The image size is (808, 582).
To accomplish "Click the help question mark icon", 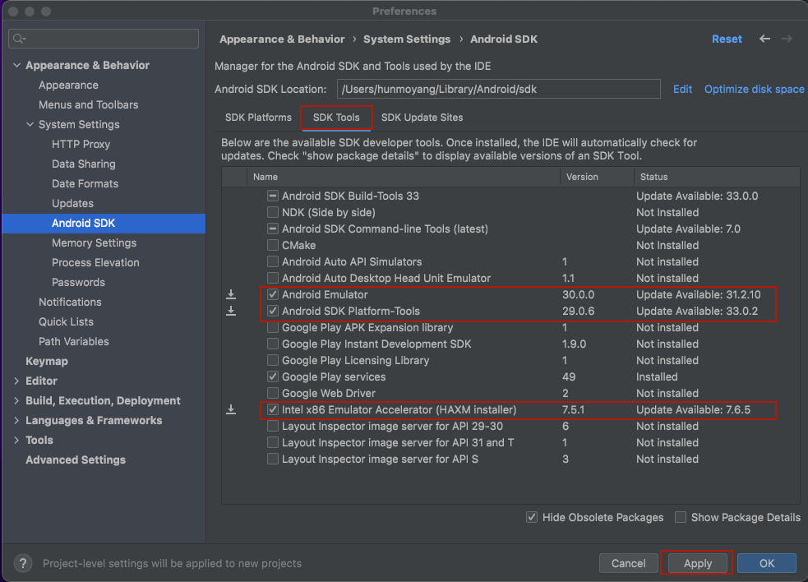I will pyautogui.click(x=23, y=563).
